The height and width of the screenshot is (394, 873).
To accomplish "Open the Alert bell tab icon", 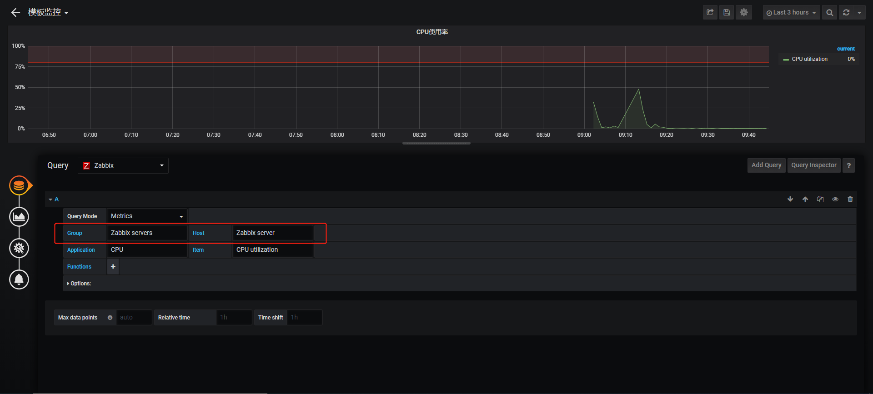I will [19, 279].
